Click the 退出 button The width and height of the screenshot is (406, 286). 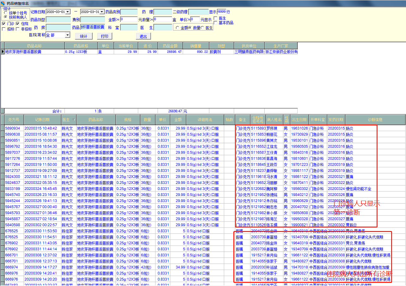pos(144,36)
